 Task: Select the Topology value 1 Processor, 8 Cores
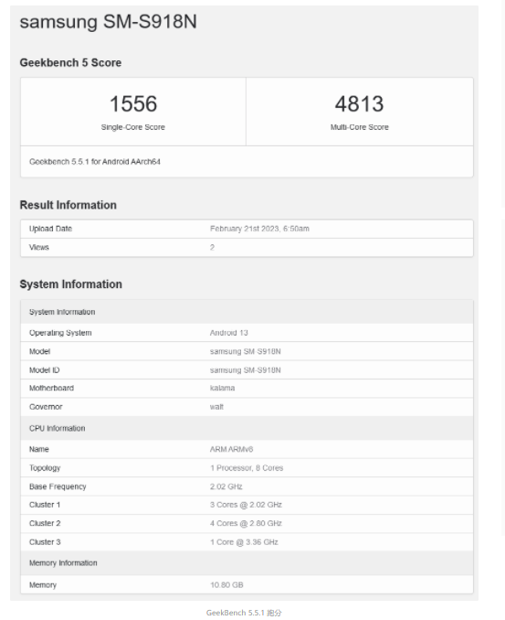coord(247,468)
